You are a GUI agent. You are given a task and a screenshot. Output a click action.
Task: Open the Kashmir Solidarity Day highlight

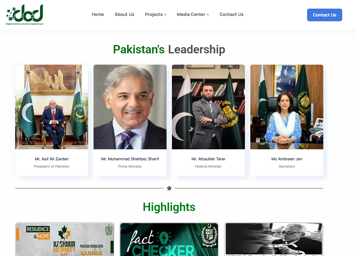pyautogui.click(x=65, y=239)
